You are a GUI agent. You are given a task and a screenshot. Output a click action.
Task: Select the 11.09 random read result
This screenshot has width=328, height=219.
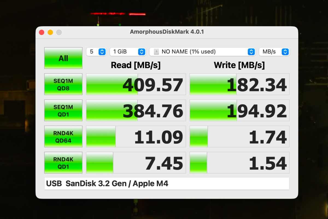136,137
